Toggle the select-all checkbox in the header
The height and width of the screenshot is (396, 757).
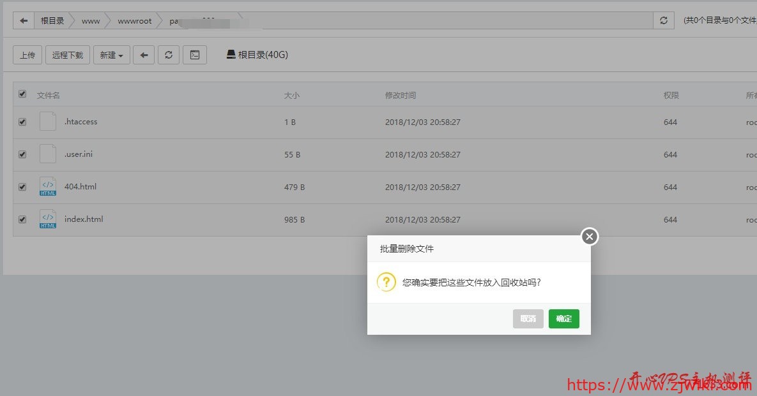(22, 93)
